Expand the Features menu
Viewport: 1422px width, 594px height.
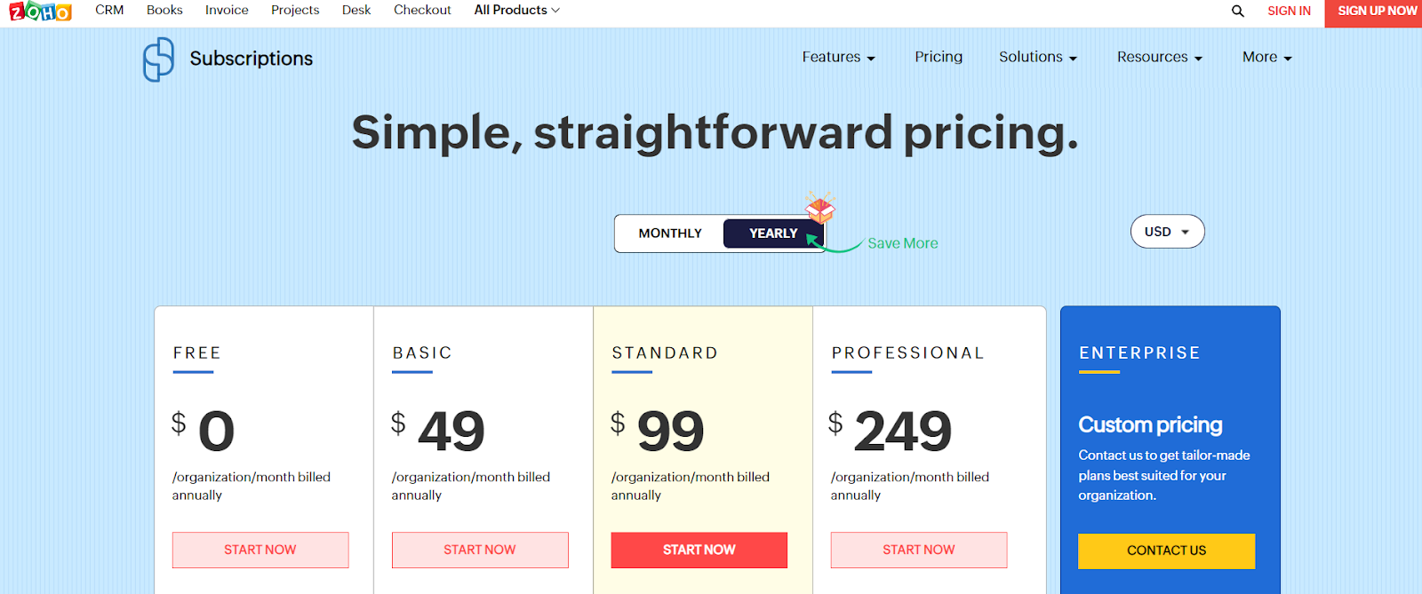pos(838,57)
